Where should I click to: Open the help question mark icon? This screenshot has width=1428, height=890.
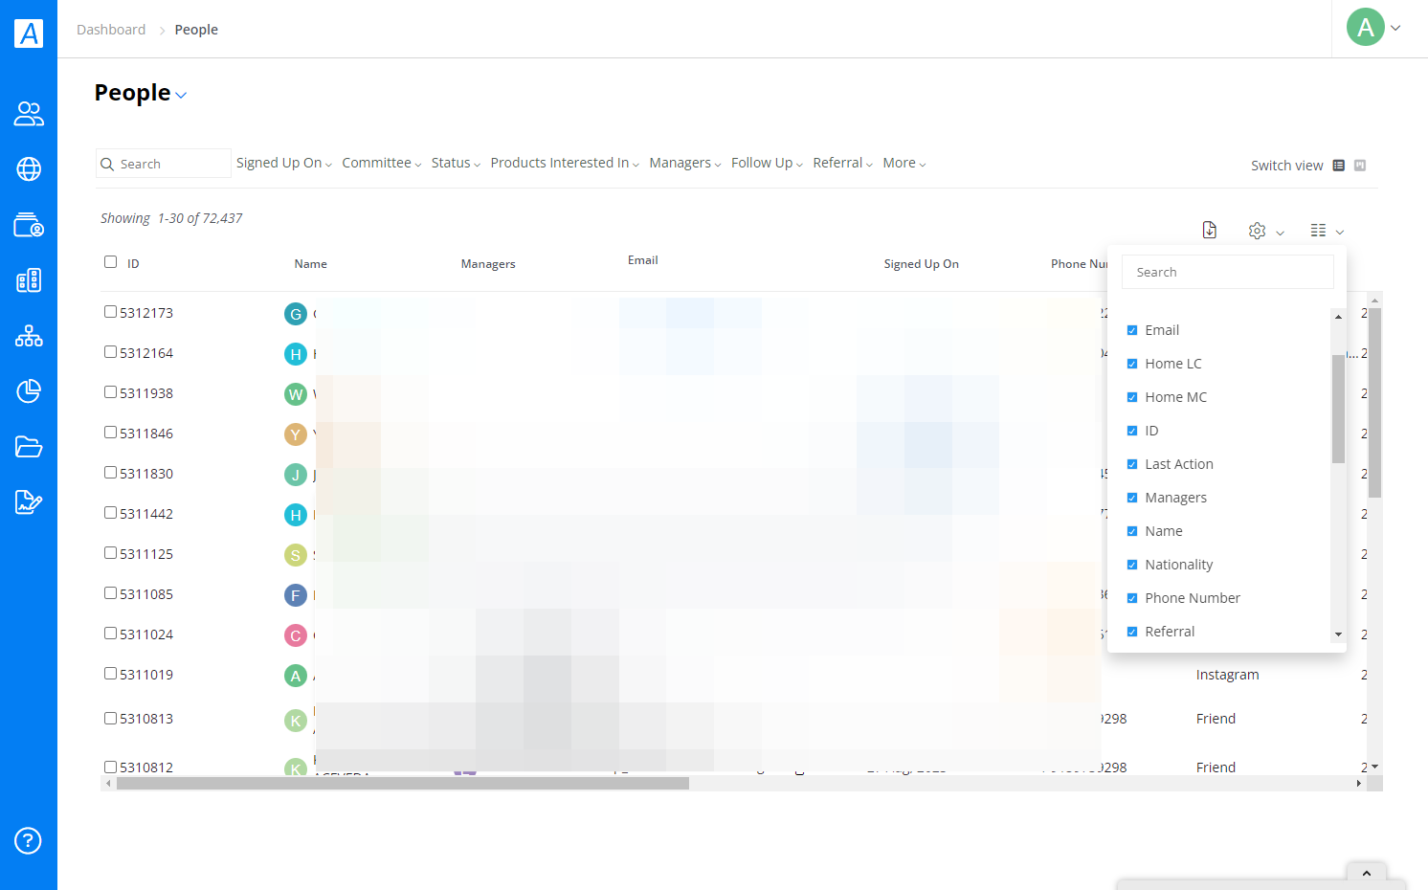point(28,841)
